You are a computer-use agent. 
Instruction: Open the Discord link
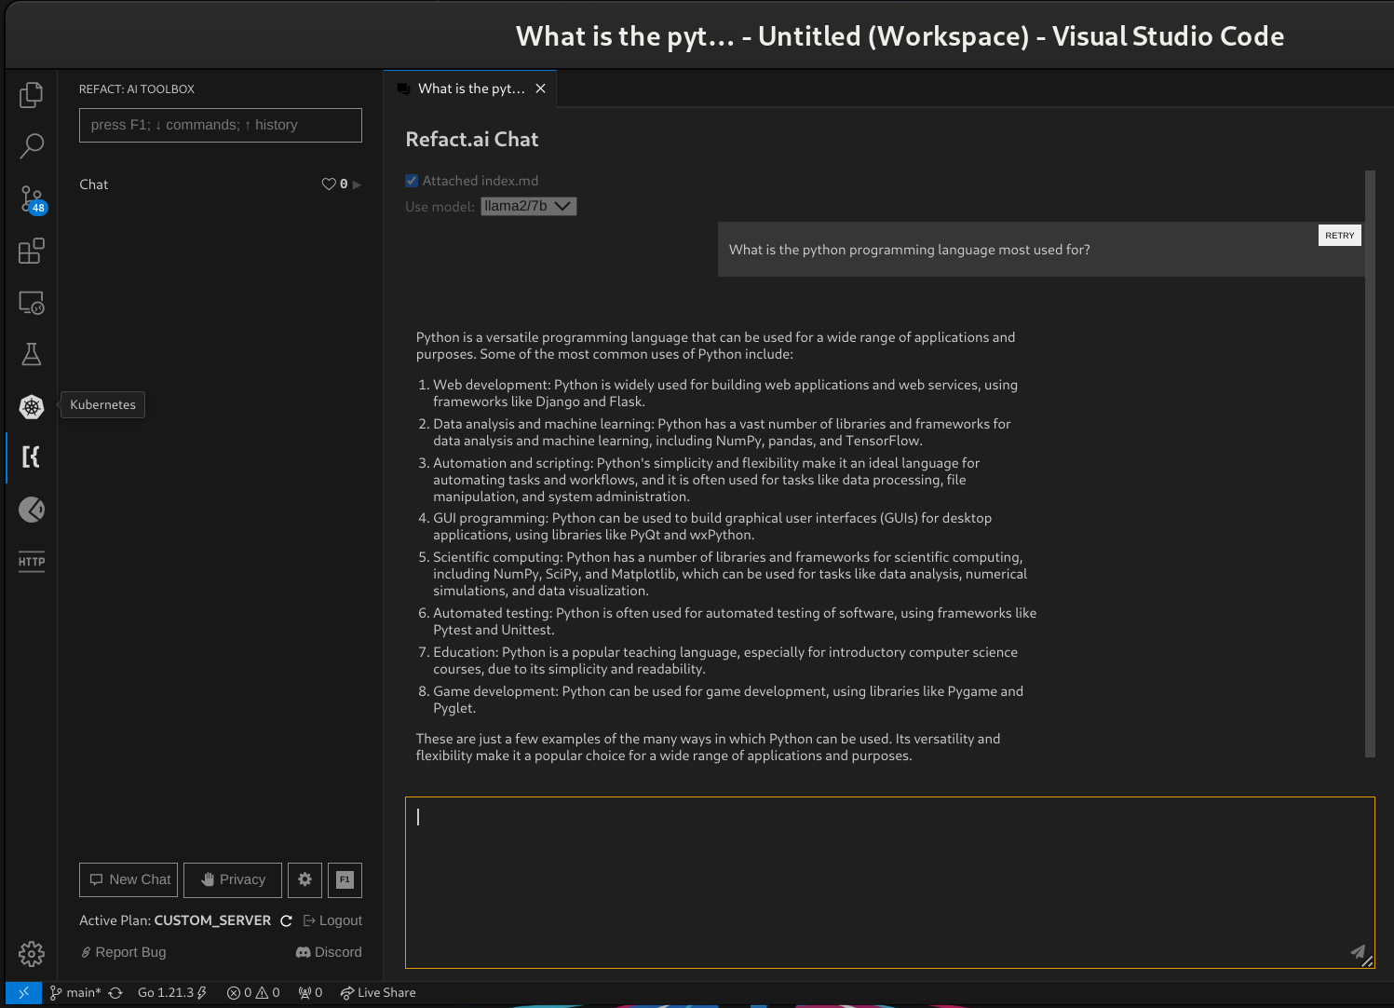click(x=329, y=952)
